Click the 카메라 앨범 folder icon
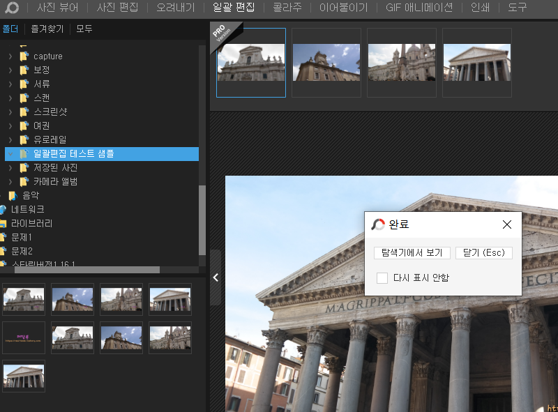Screen dimensions: 558x412 pos(24,182)
